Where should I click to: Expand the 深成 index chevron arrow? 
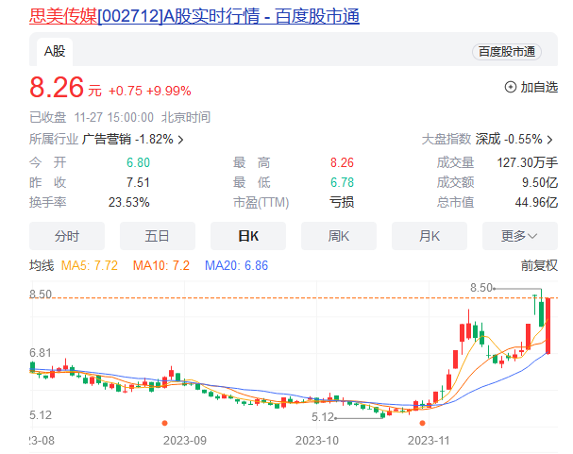pos(550,140)
